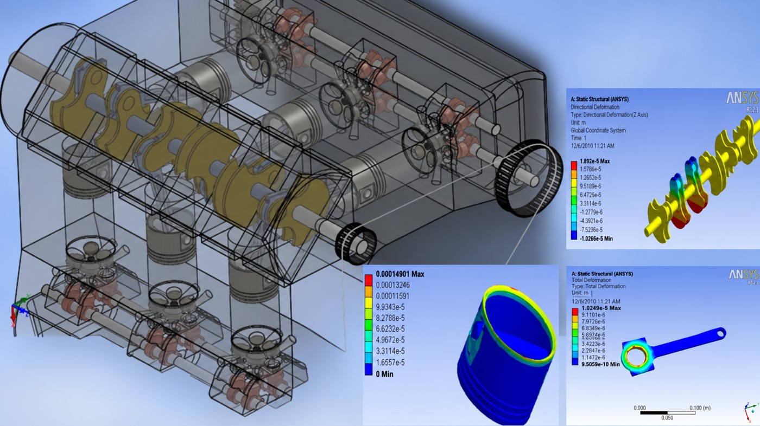Select the '6.6232e-5' legend value
Image resolution: width=760 pixels, height=426 pixels.
[390, 330]
